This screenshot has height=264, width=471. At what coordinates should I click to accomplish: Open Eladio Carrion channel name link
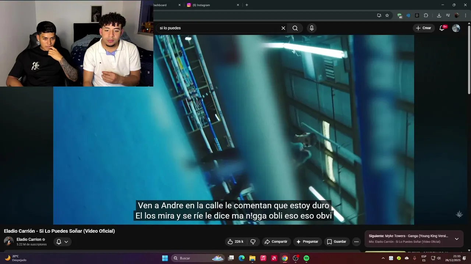click(29, 239)
